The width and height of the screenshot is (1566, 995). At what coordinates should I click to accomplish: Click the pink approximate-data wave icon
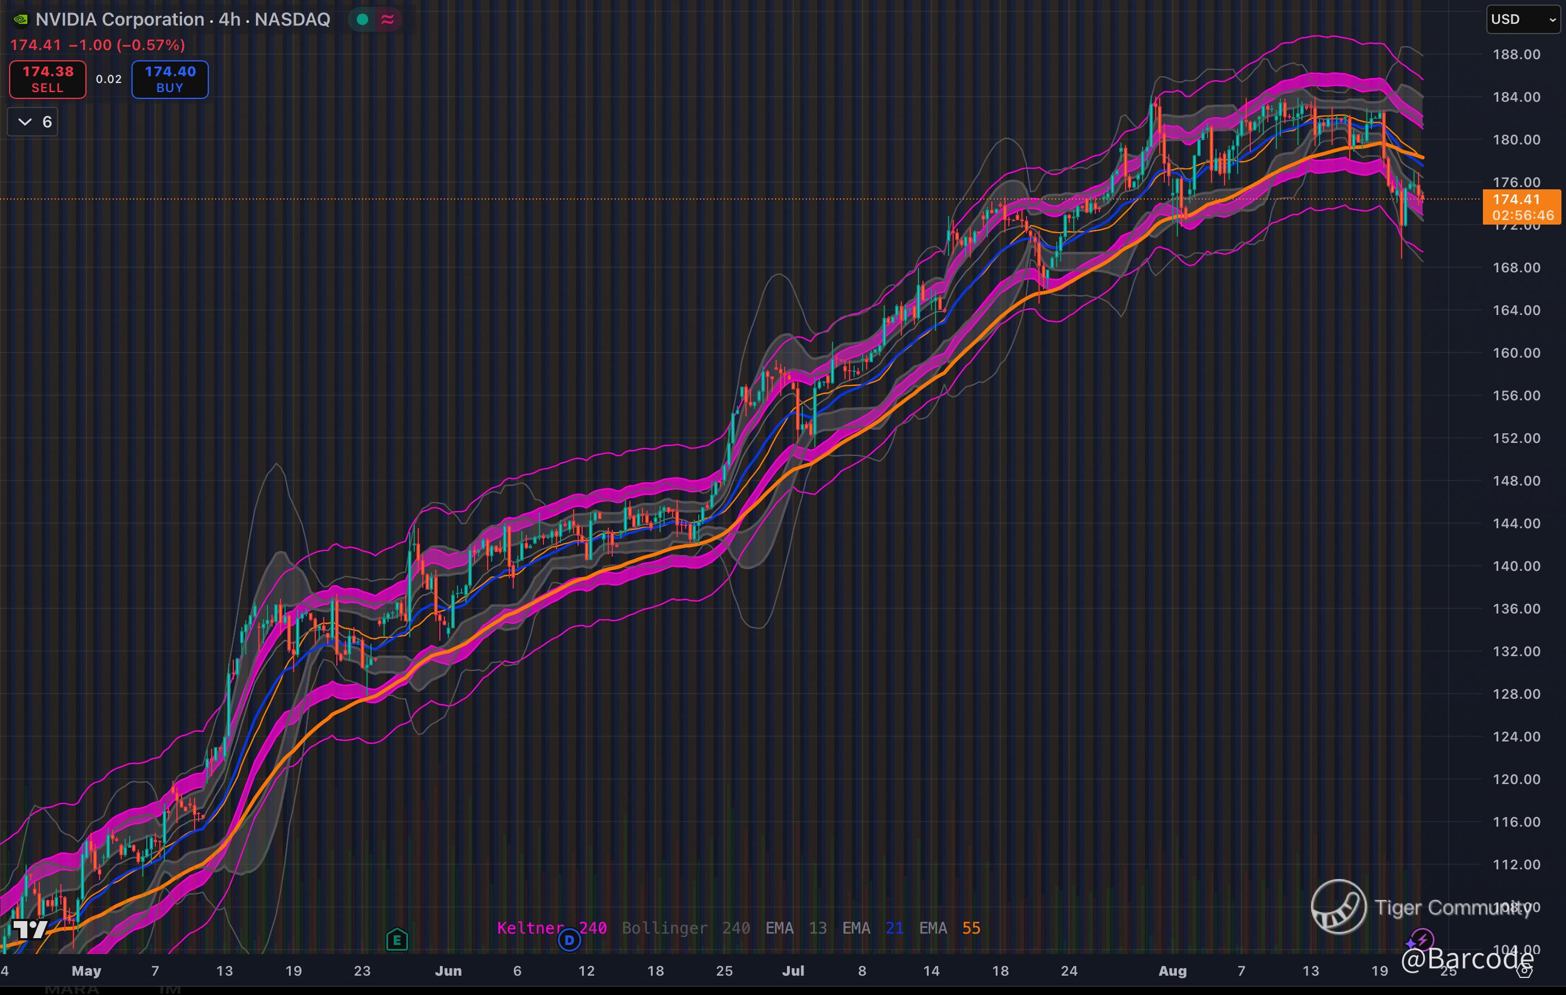point(388,19)
